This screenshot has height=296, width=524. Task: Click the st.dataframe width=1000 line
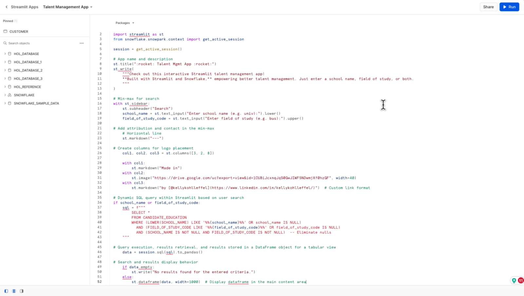pos(219,282)
